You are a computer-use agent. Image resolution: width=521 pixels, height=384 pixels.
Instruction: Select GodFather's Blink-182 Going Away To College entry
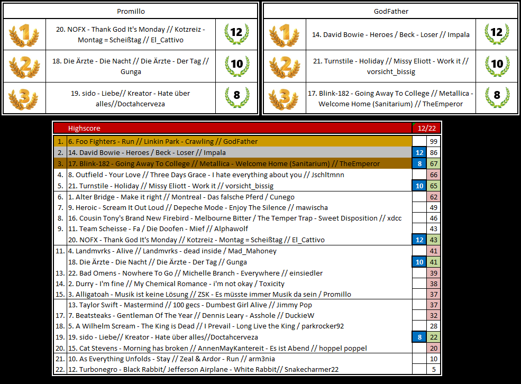point(391,99)
